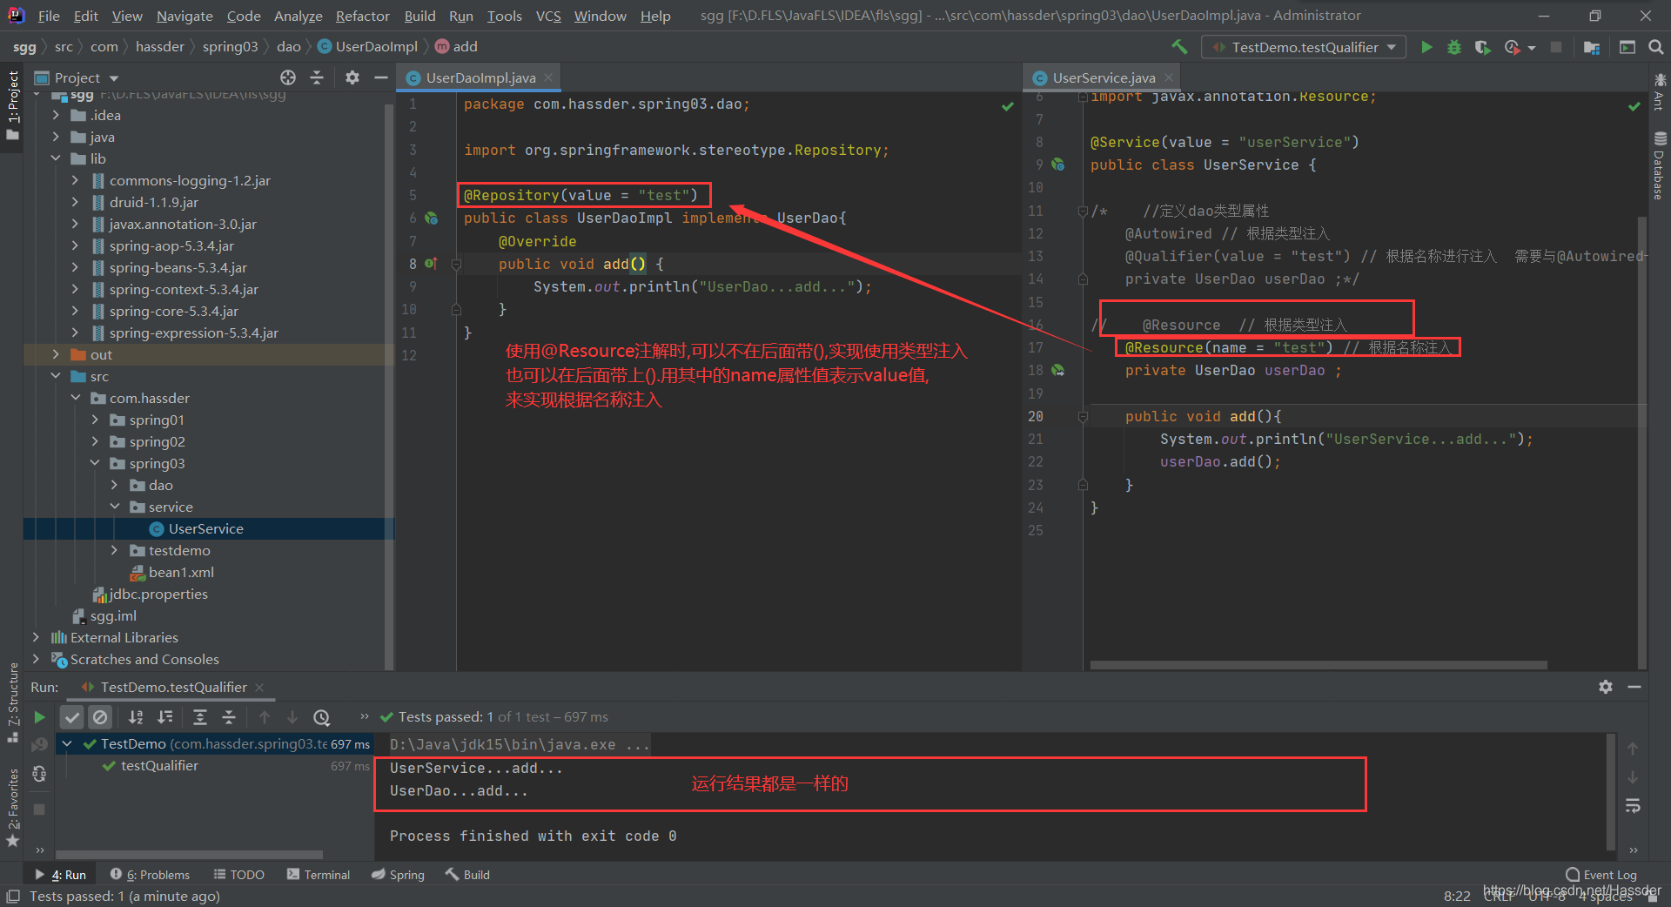Viewport: 1671px width, 907px height.
Task: Open the TODO tool window
Action: 239,875
